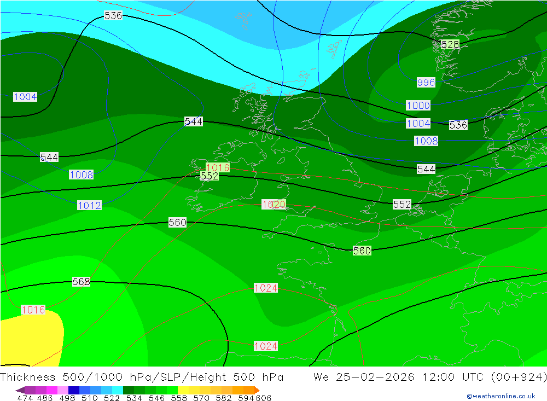Select the bright yellow legend swatch
This screenshot has width=547, height=401.
183,390
